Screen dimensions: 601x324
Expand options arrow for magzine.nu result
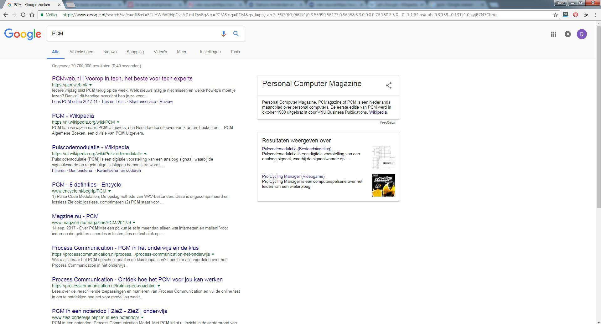coord(134,223)
